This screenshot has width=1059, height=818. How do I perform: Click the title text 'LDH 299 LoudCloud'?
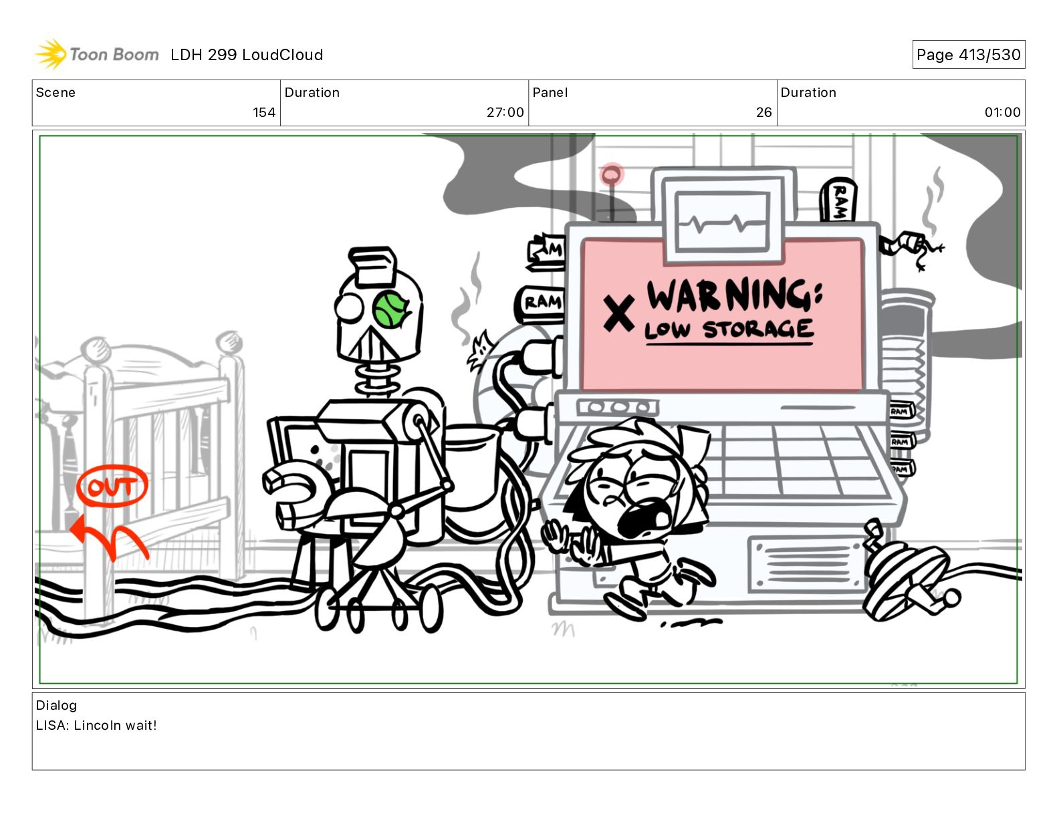247,55
